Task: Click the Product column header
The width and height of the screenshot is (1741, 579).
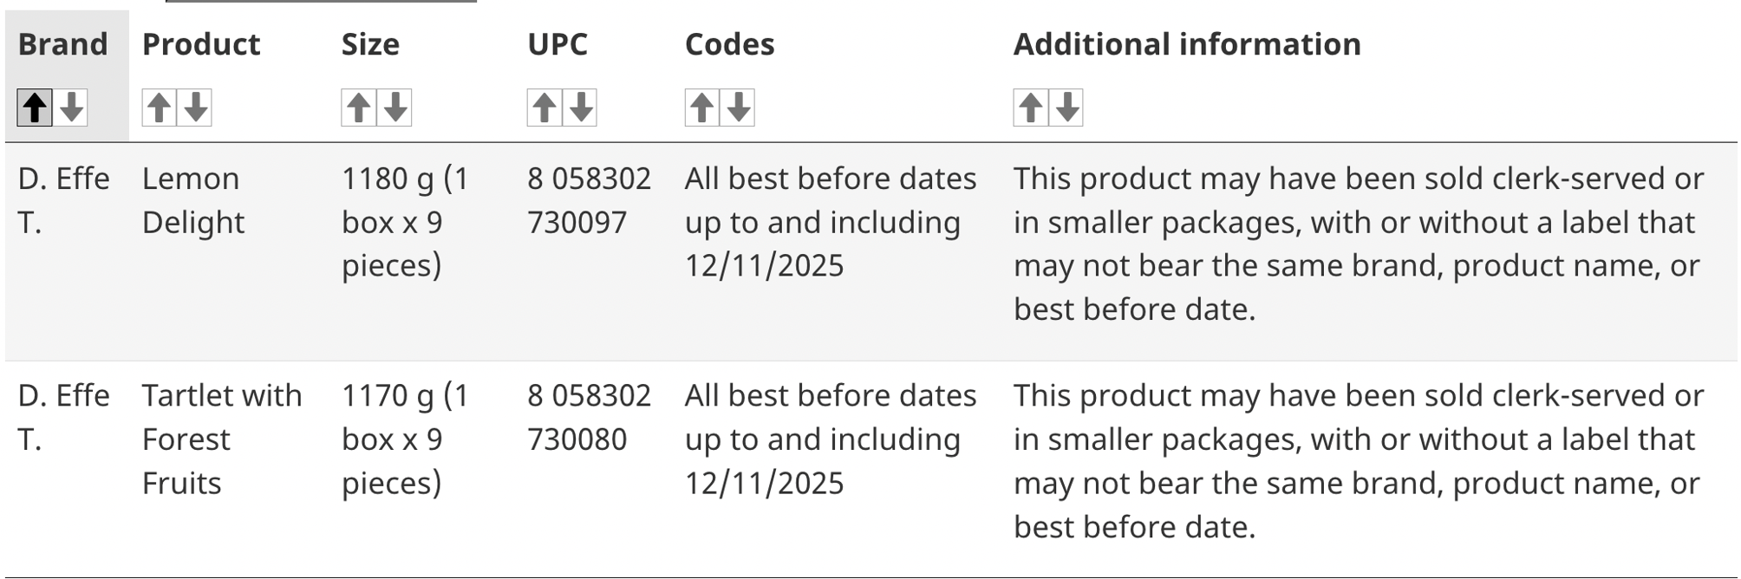Action: (x=202, y=45)
